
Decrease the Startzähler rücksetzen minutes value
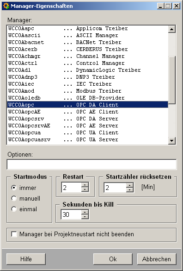pos(130,189)
